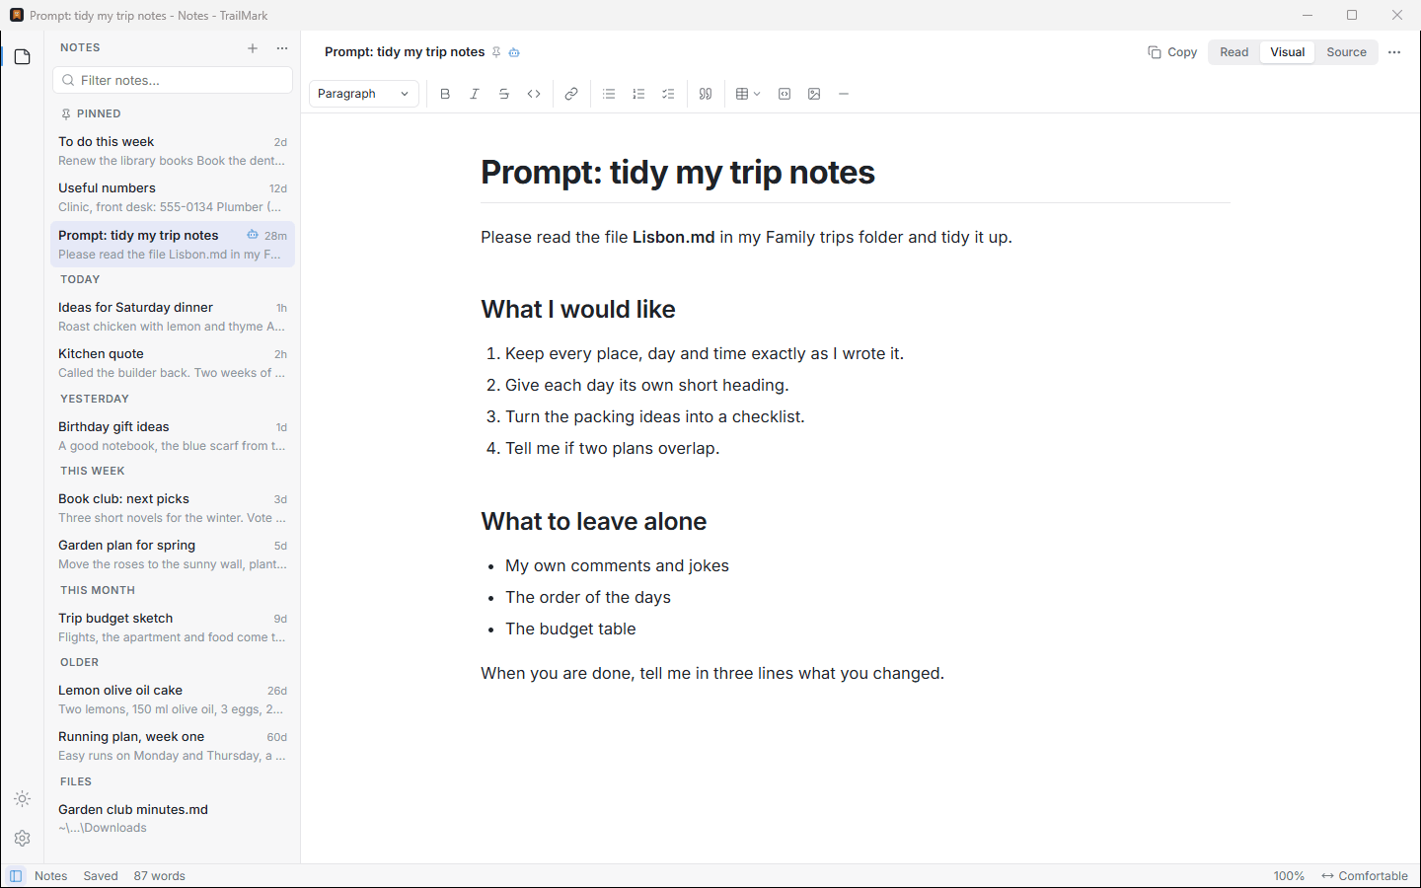This screenshot has width=1421, height=888.
Task: Click the TODAY section header
Action: tap(80, 279)
